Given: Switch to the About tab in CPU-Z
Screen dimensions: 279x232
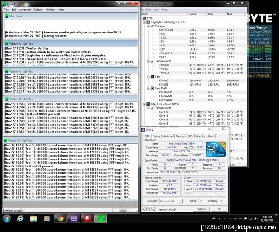Looking at the screenshot, I should (x=211, y=136).
